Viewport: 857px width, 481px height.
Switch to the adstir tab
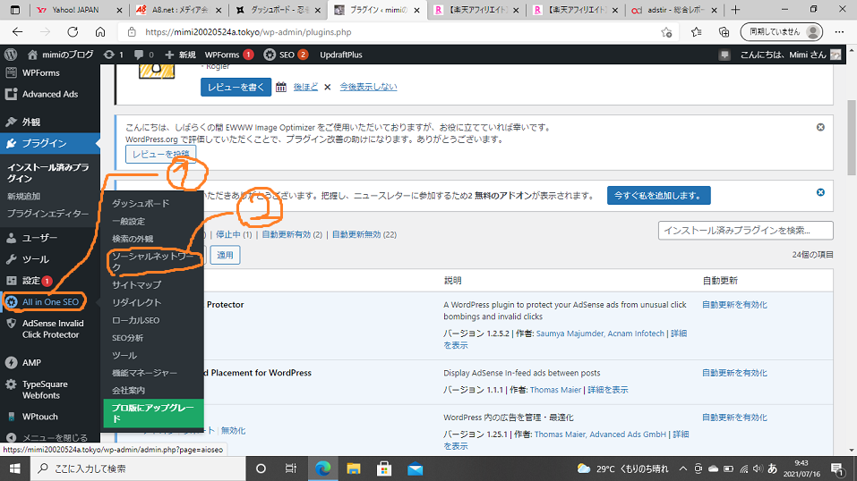coord(673,10)
